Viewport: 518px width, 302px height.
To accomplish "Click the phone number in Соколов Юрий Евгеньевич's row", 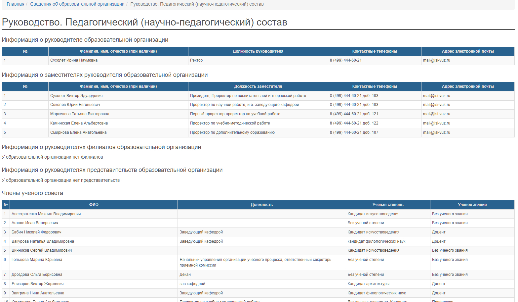I will point(354,105).
